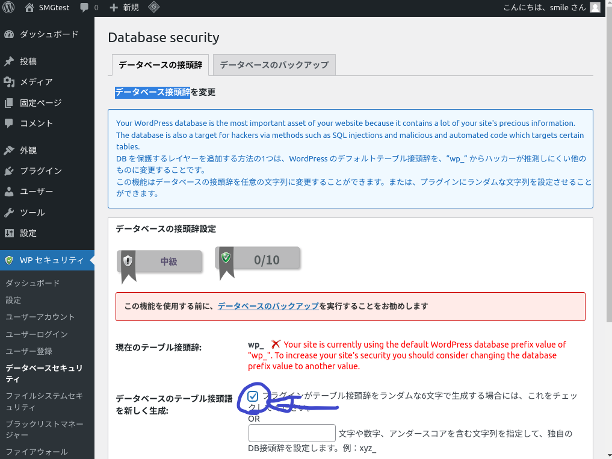Click the WP セキュリティ shield icon
This screenshot has height=459, width=612.
pyautogui.click(x=9, y=260)
